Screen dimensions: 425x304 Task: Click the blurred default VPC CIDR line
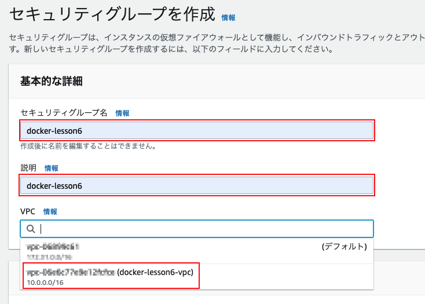[49, 257]
